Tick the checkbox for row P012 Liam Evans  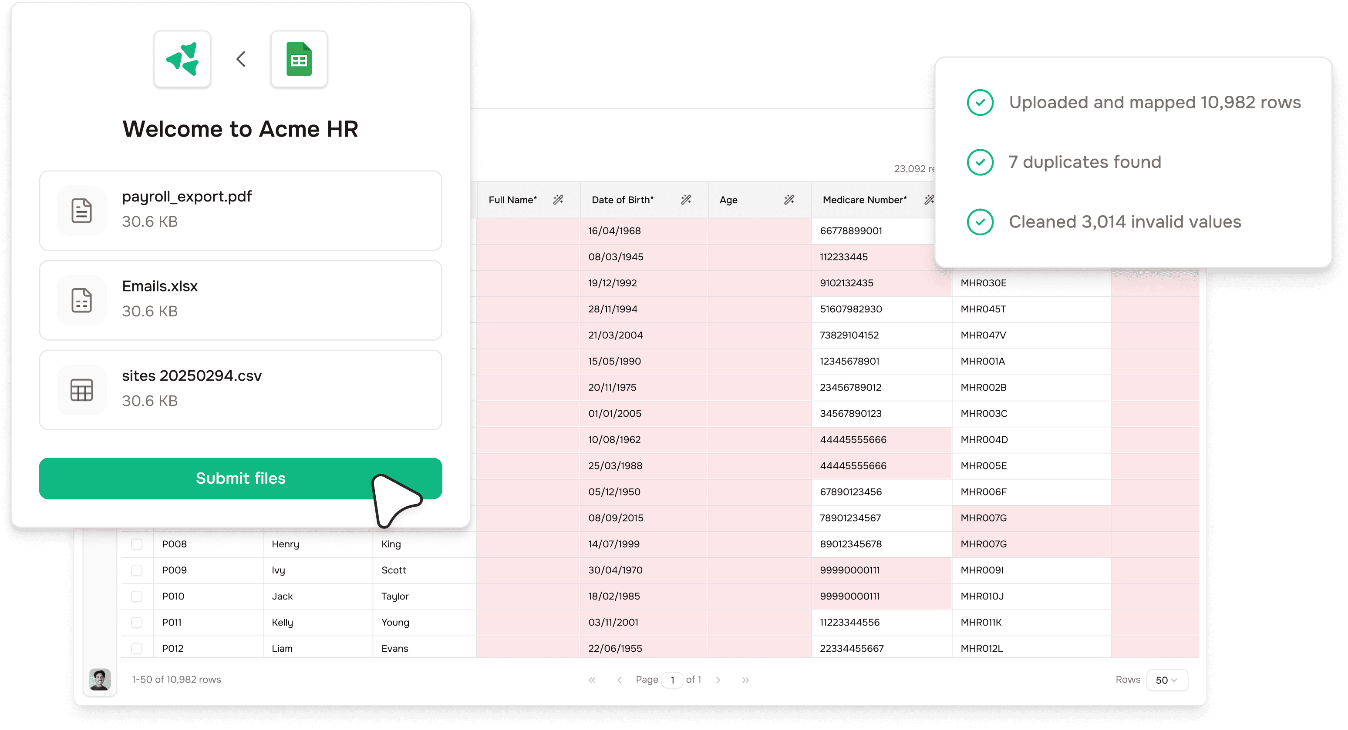click(137, 648)
